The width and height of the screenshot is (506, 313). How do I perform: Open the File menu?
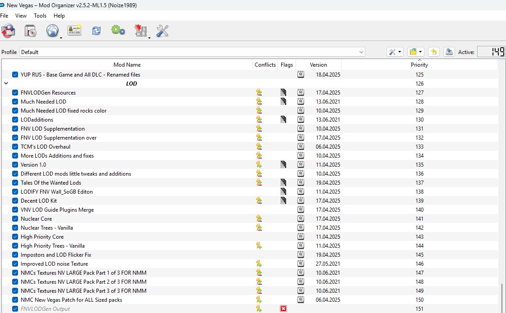(x=4, y=15)
